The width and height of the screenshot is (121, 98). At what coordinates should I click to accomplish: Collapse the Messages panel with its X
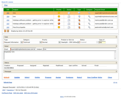(x=116, y=71)
